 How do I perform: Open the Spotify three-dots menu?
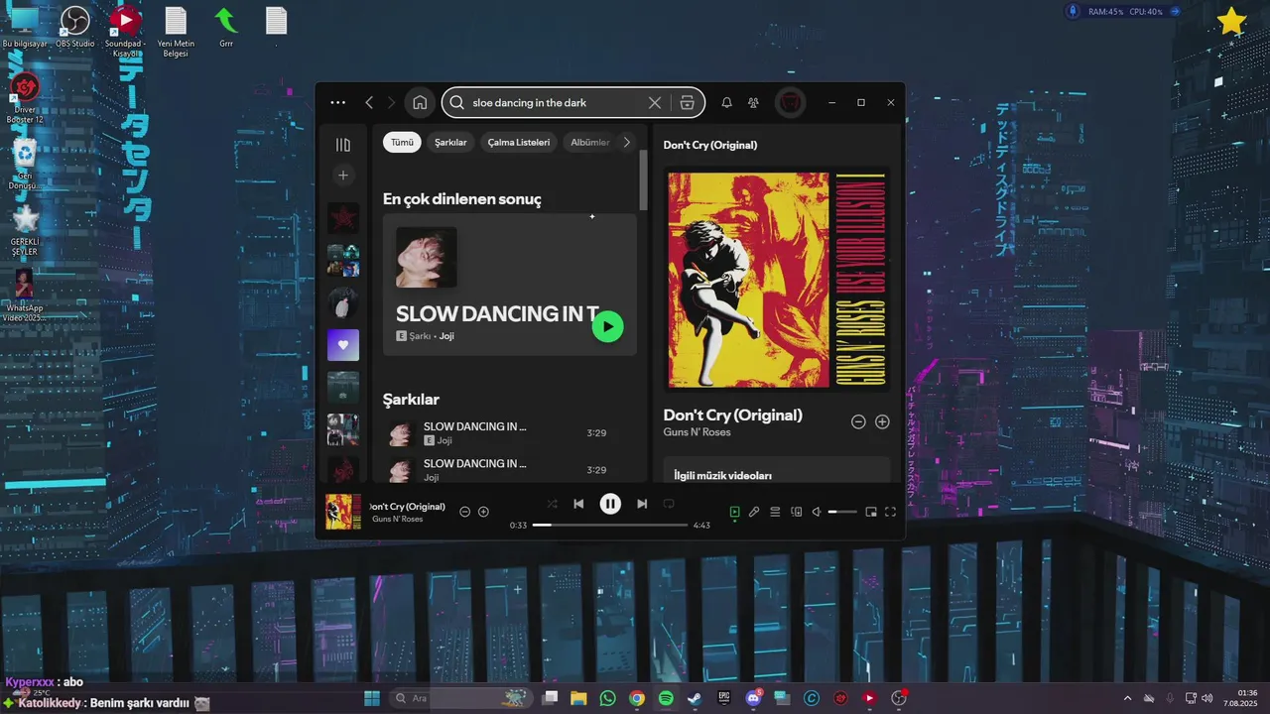(338, 102)
